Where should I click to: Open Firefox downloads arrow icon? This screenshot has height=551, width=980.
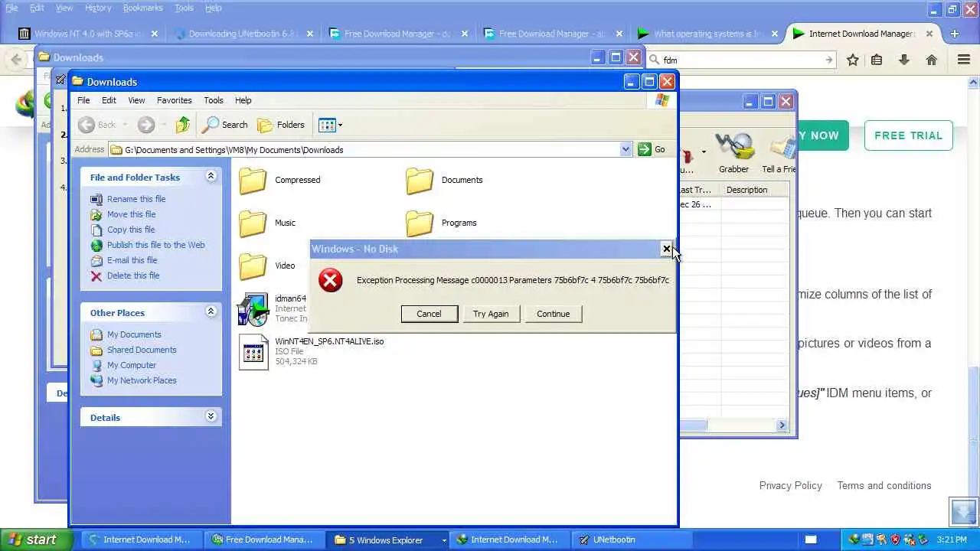[x=904, y=60]
